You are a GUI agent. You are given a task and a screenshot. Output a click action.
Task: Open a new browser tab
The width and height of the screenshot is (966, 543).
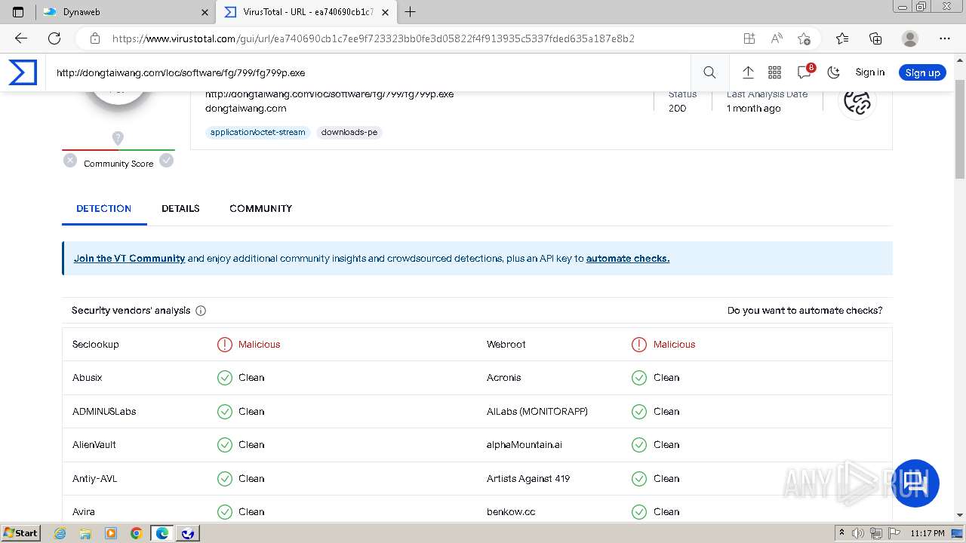(411, 12)
